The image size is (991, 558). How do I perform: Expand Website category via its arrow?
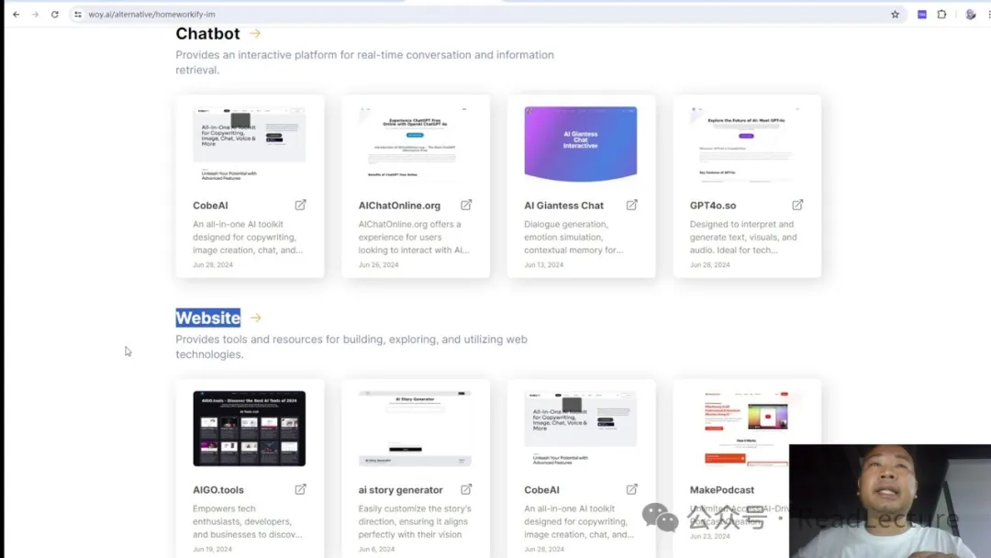point(256,318)
